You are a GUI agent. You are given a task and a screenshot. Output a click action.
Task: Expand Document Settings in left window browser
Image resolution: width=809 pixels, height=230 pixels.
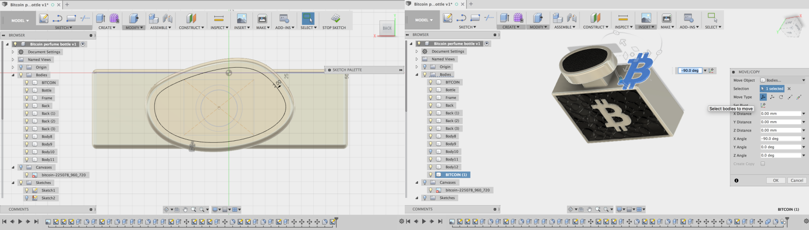tap(13, 52)
